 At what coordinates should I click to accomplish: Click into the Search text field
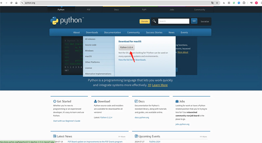point(174,21)
